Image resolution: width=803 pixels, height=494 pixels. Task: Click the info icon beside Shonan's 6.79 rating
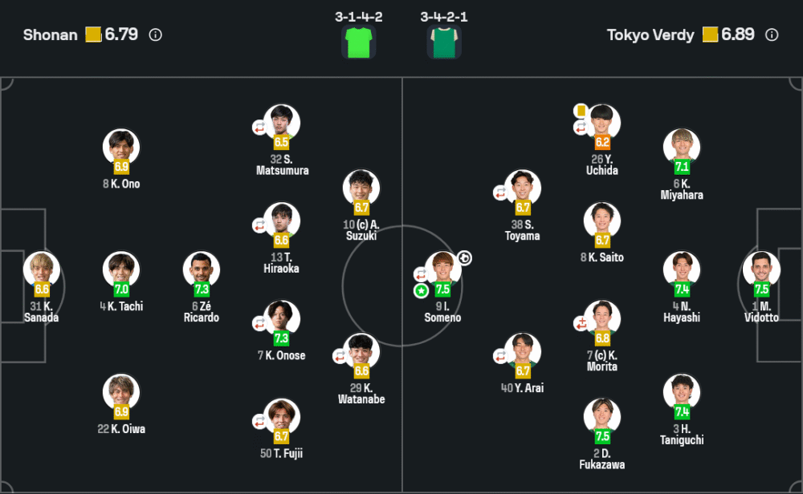coord(156,34)
